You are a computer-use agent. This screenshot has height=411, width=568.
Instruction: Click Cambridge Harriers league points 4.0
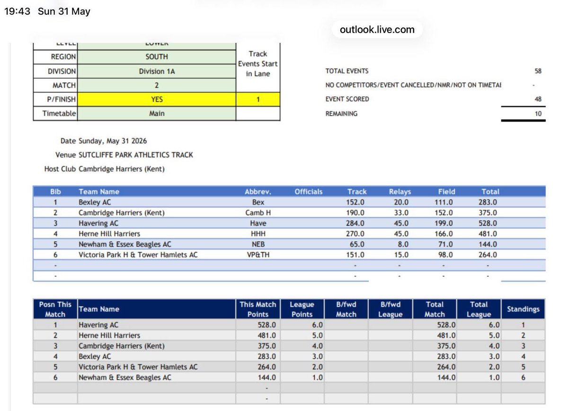click(x=317, y=346)
